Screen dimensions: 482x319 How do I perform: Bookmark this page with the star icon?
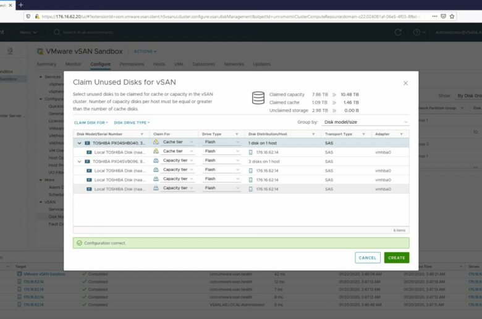click(452, 16)
